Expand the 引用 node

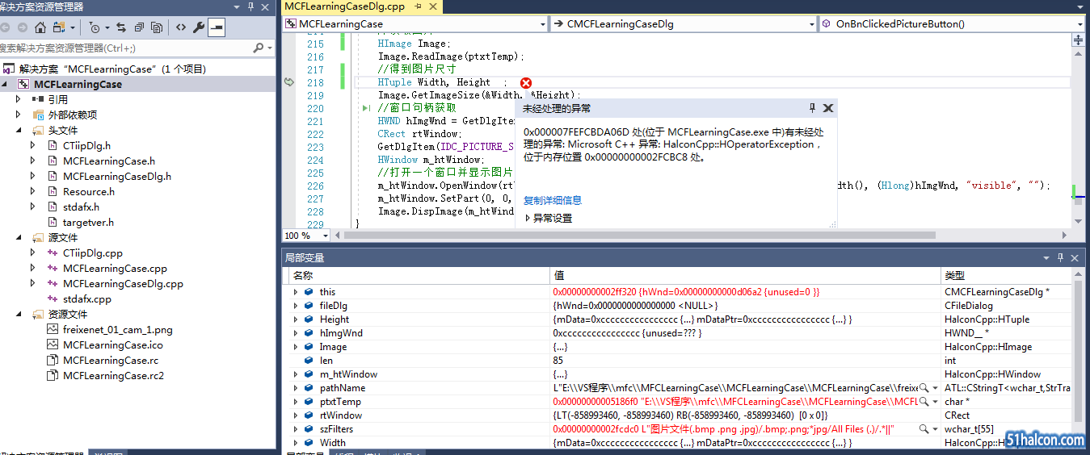pyautogui.click(x=19, y=100)
